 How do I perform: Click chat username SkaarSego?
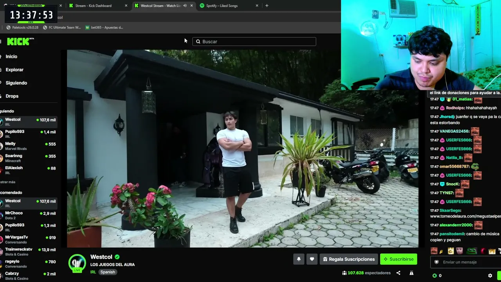click(450, 210)
